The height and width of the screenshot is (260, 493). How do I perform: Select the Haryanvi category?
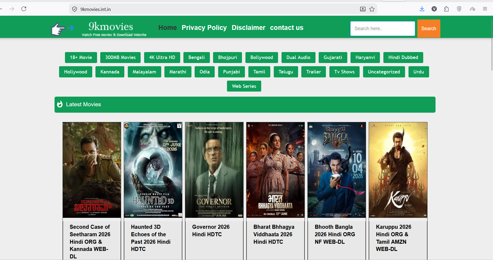[365, 57]
